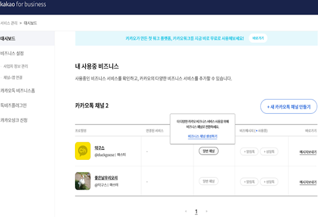Click 일반 채널 badge in 덕구스 row
Viewport: 318px width, 217px height.
(208, 151)
